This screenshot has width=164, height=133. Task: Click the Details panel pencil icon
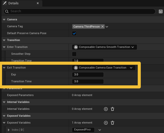(x=5, y=3)
